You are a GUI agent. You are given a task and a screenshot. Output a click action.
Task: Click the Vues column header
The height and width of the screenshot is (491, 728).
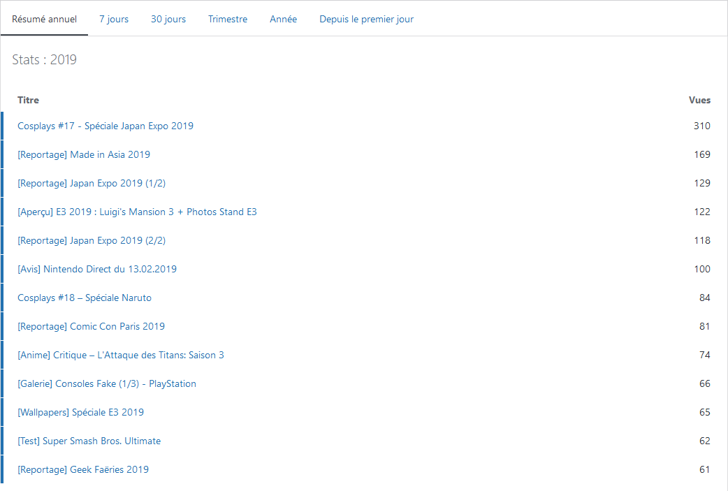pos(699,100)
